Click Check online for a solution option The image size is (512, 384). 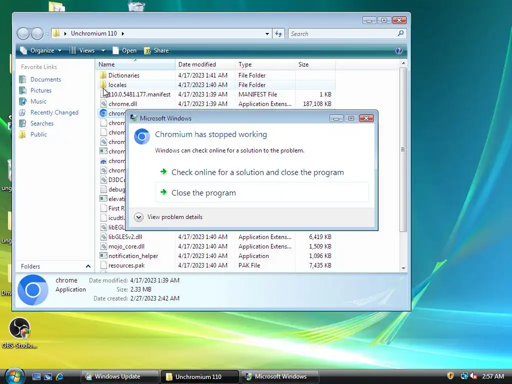pyautogui.click(x=257, y=172)
